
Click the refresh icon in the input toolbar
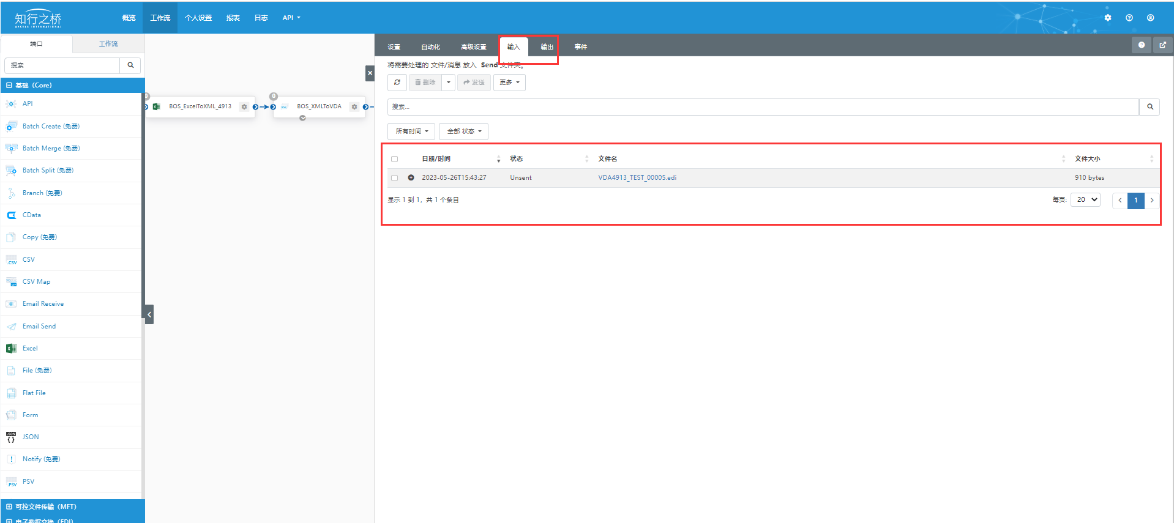397,83
